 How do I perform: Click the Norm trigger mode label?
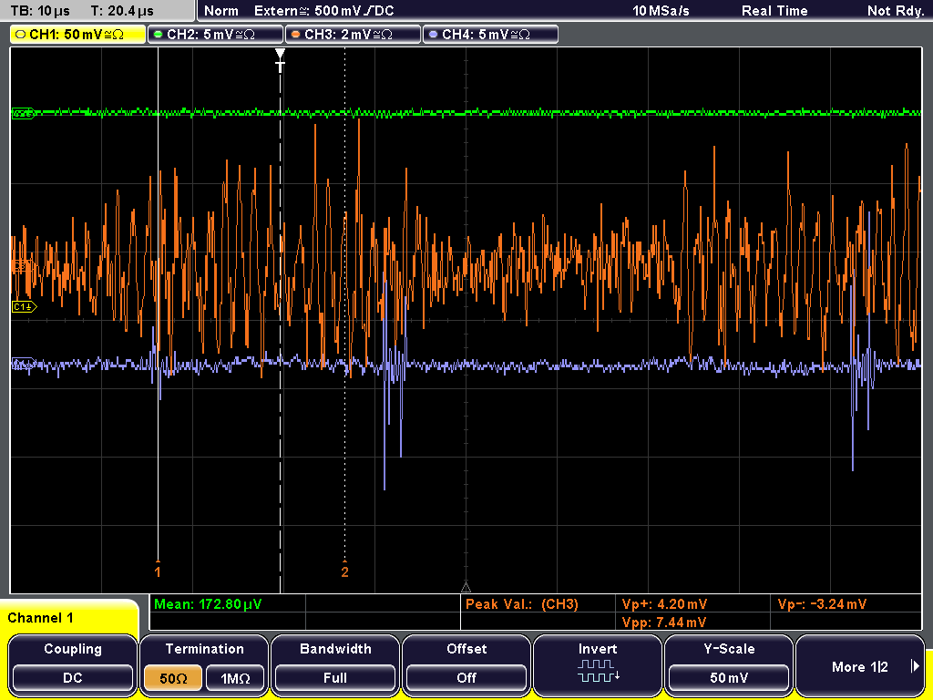221,11
